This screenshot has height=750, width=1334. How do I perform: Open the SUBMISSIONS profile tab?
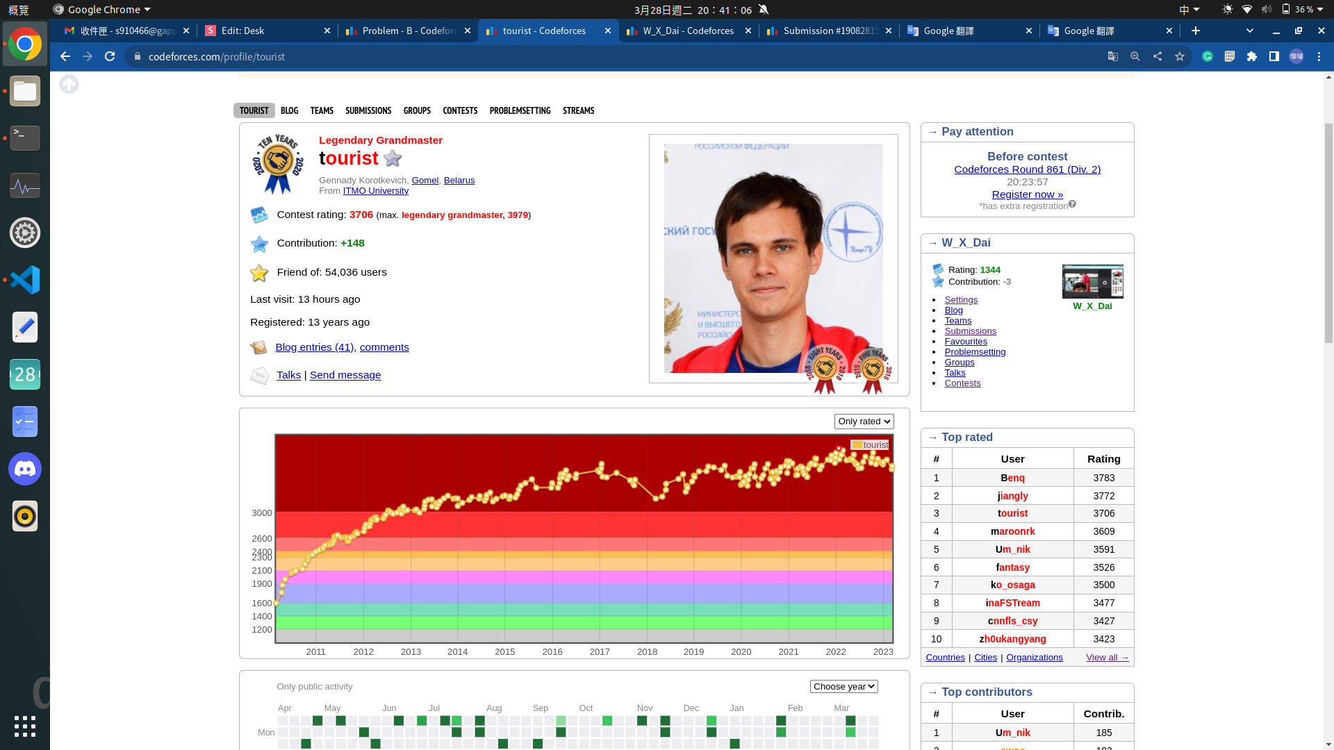click(368, 111)
